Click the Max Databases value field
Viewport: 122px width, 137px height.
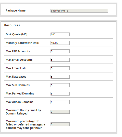60,77
